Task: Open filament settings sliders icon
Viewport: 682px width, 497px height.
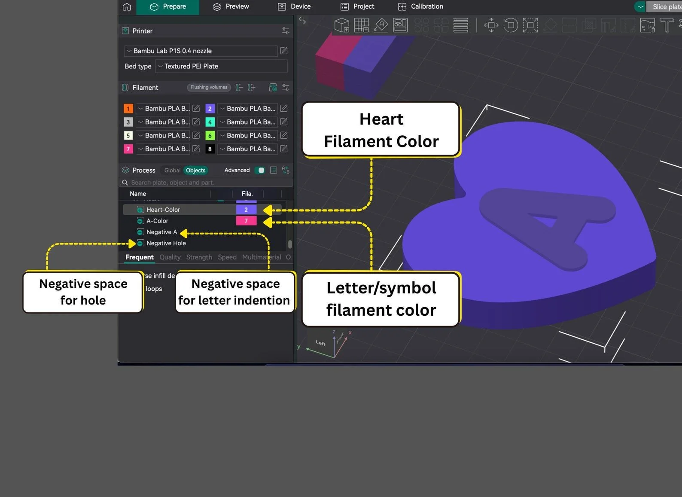Action: tap(285, 88)
